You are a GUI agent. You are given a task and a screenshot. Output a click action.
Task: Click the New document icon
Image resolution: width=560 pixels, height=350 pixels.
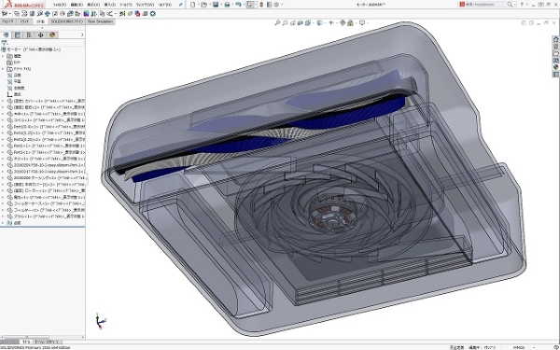tap(193, 5)
